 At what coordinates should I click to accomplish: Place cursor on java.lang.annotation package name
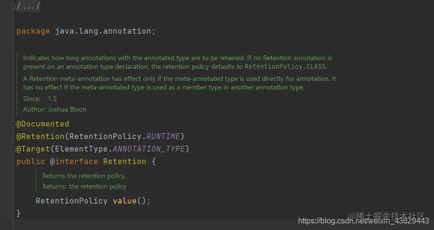pos(103,31)
